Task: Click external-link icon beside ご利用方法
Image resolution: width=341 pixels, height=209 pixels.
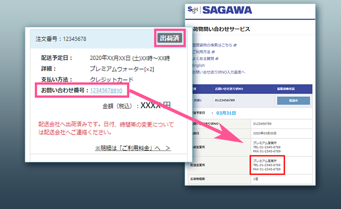Action: point(213,52)
